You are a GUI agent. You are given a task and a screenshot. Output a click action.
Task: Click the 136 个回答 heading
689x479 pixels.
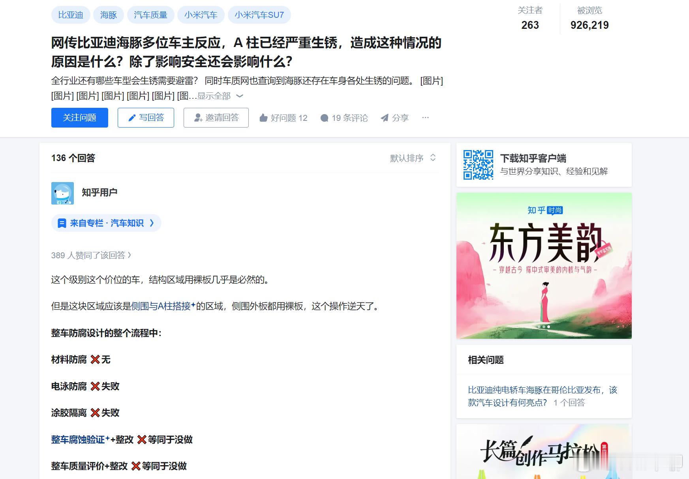[73, 158]
